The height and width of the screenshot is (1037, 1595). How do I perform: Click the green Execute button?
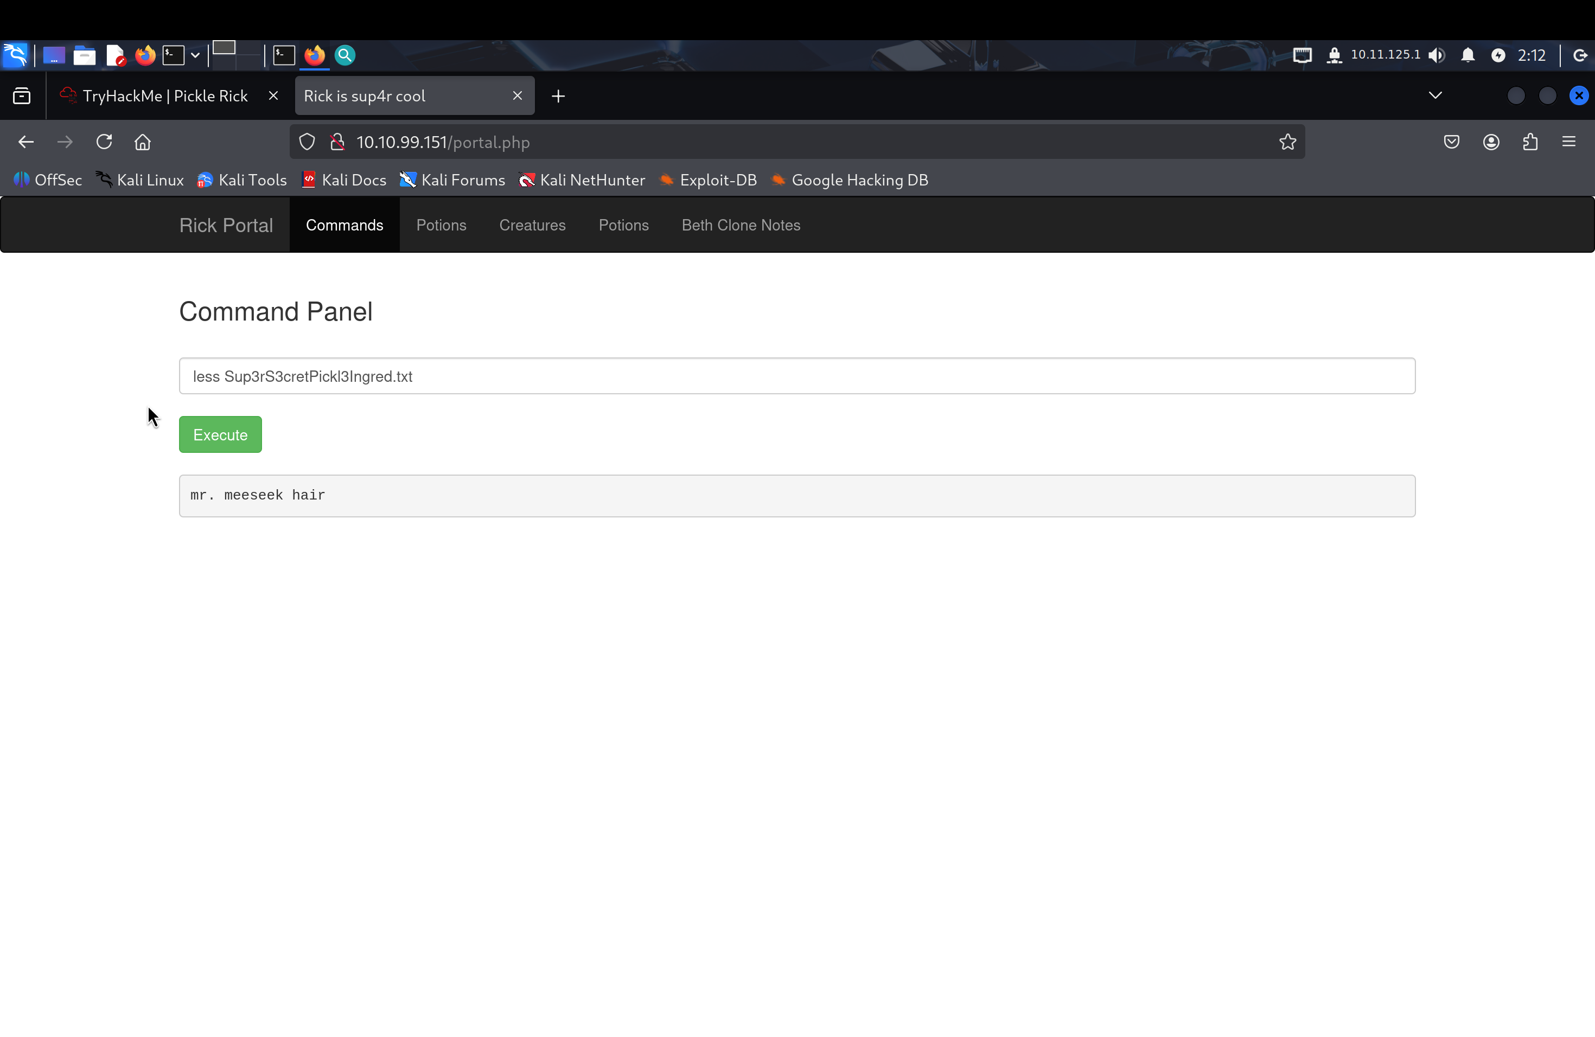pyautogui.click(x=220, y=435)
